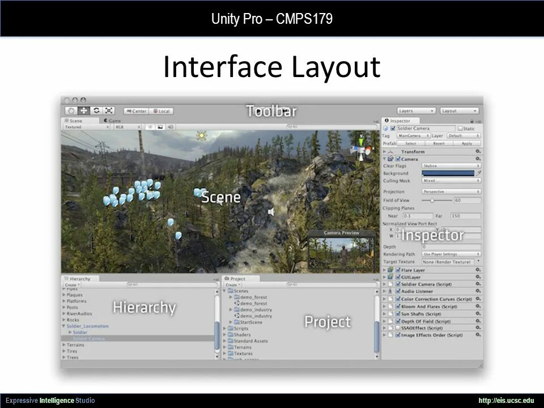544x408 pixels.
Task: Open Project Create menu button
Action: 232,284
